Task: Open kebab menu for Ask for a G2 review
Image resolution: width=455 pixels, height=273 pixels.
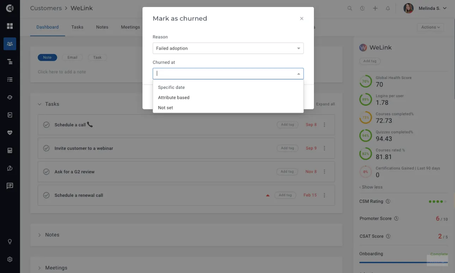Action: (x=324, y=172)
